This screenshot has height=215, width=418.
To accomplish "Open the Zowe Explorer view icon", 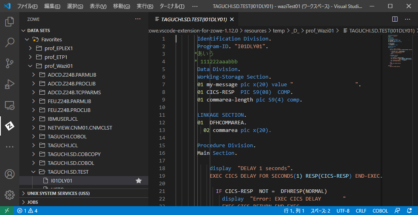I will click(x=10, y=126).
